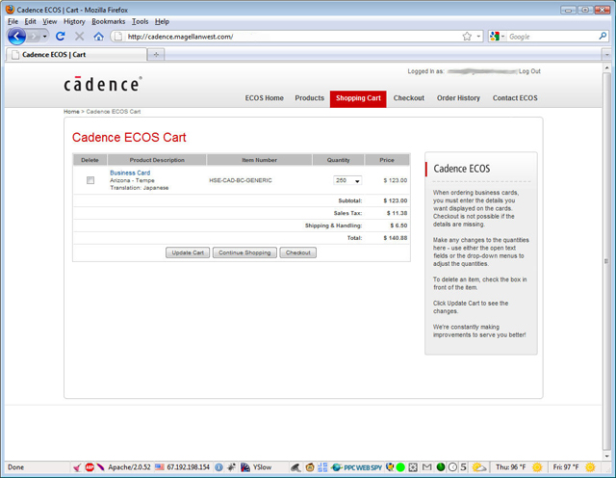This screenshot has width=616, height=478.
Task: Click the Continue Shopping button
Action: point(244,252)
